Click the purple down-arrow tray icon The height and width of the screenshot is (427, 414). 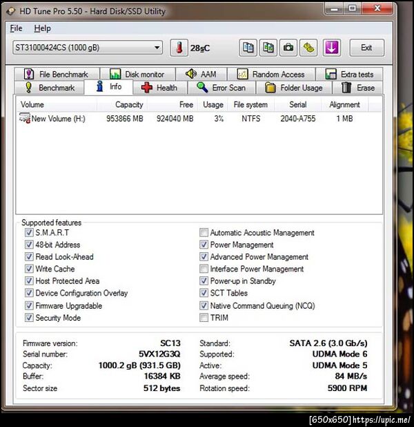coord(332,48)
